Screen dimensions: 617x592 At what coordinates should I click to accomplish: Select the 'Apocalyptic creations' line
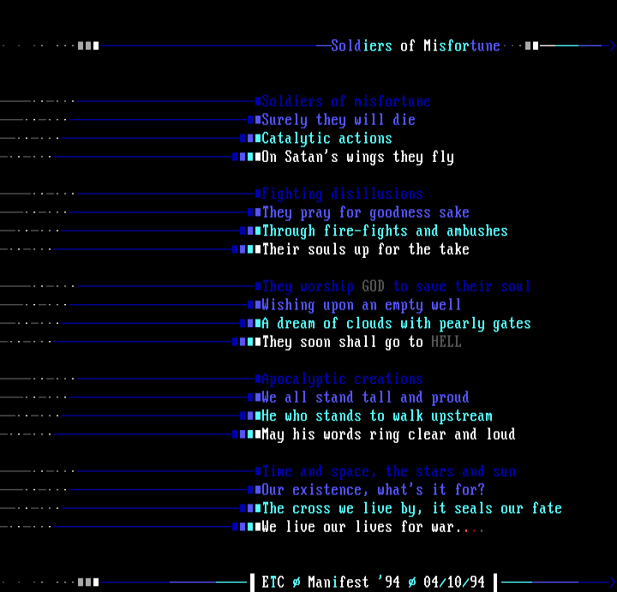click(x=343, y=379)
